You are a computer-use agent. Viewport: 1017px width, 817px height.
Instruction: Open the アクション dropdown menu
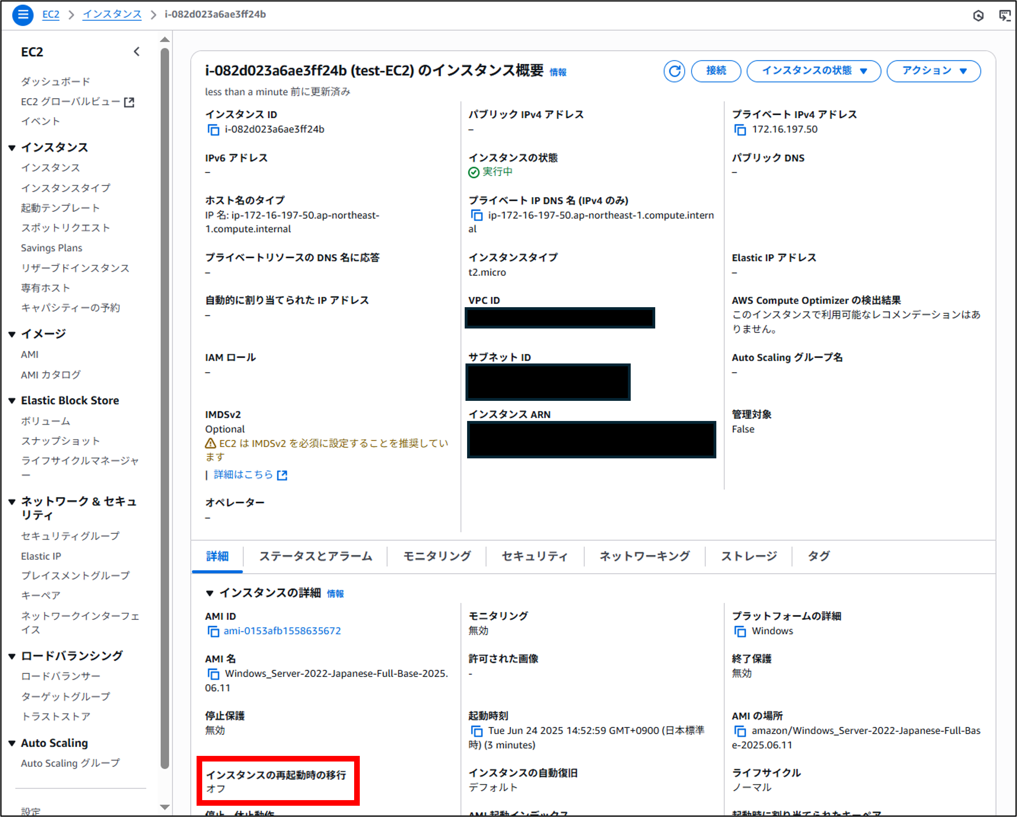tap(933, 71)
